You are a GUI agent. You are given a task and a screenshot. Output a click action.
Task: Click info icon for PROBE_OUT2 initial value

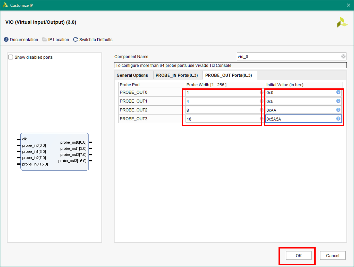(338, 110)
